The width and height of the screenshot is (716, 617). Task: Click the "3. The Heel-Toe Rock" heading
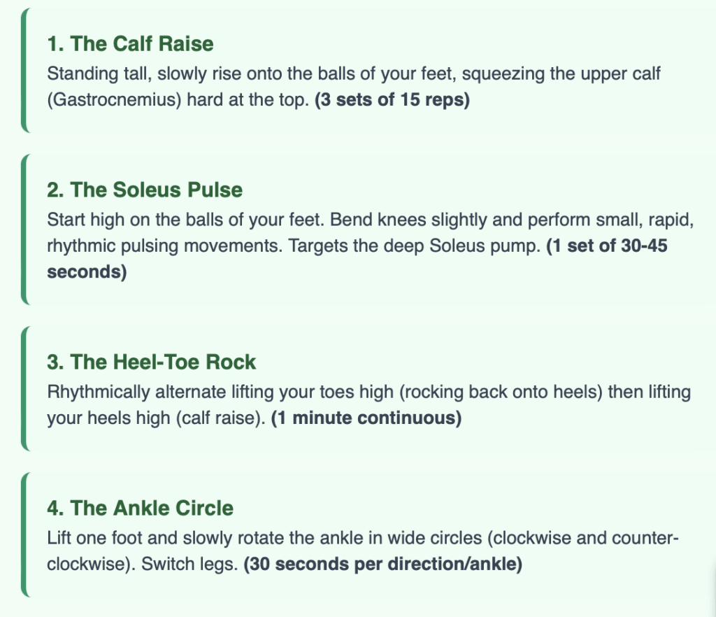(152, 362)
